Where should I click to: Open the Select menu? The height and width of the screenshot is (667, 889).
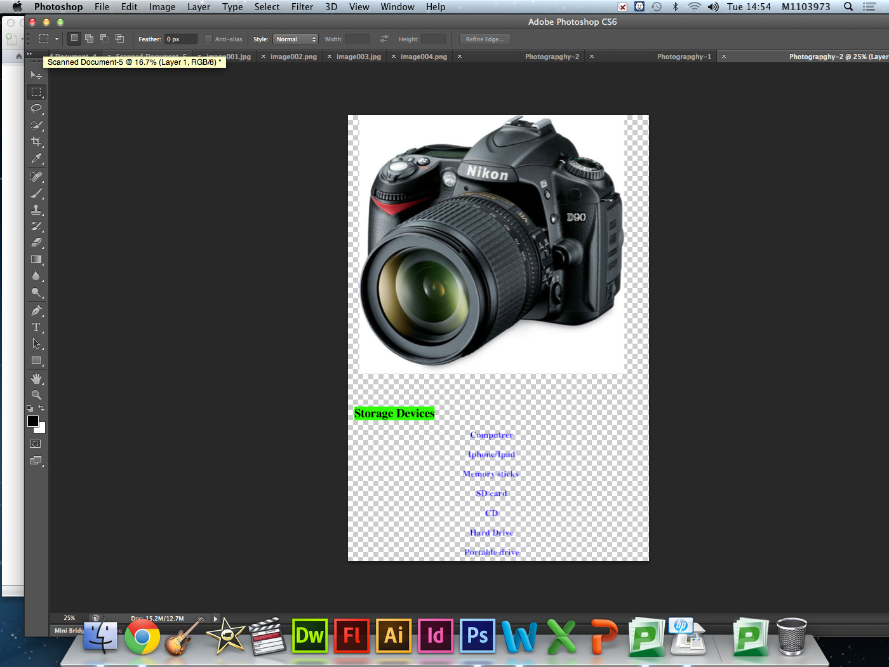pyautogui.click(x=267, y=7)
